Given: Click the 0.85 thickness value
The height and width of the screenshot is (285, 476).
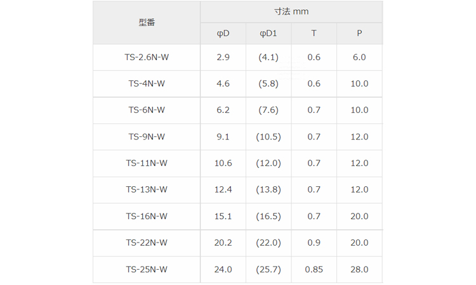Looking at the screenshot, I should click(314, 269).
